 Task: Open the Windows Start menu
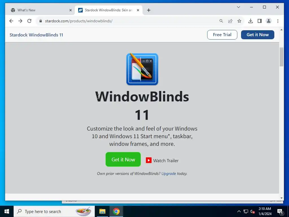pos(7,211)
